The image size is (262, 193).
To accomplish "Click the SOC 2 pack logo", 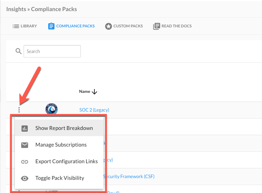I will 51,109.
